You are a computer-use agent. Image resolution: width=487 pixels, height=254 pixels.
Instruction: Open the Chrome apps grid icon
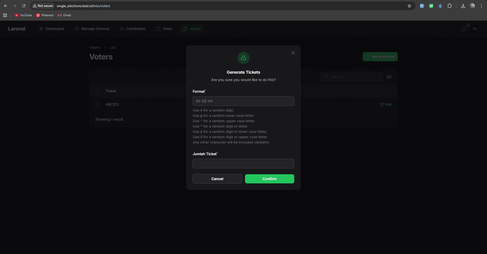(5, 15)
